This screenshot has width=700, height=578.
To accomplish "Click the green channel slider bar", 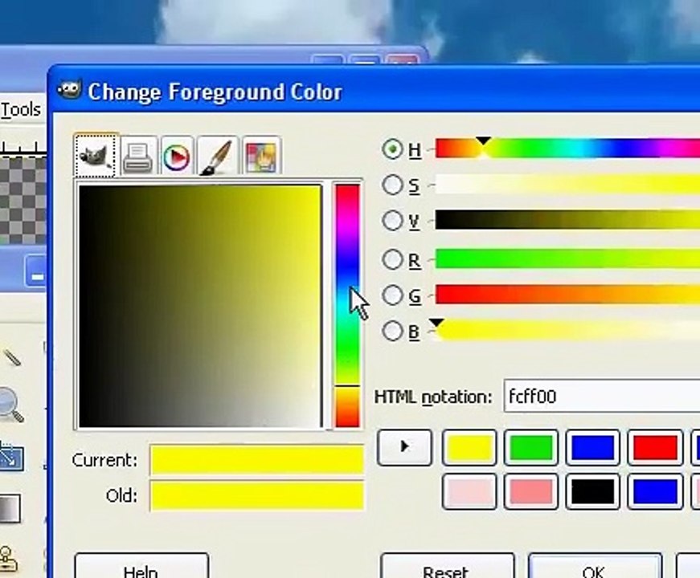I will tap(567, 295).
